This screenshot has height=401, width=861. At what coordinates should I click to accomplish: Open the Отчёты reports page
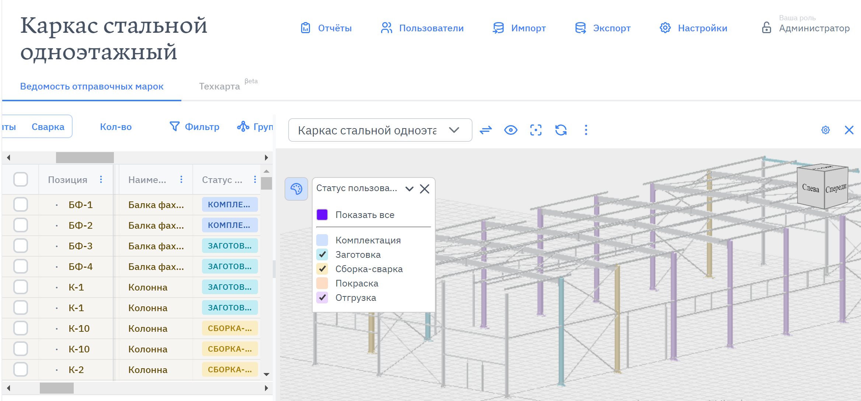point(326,28)
